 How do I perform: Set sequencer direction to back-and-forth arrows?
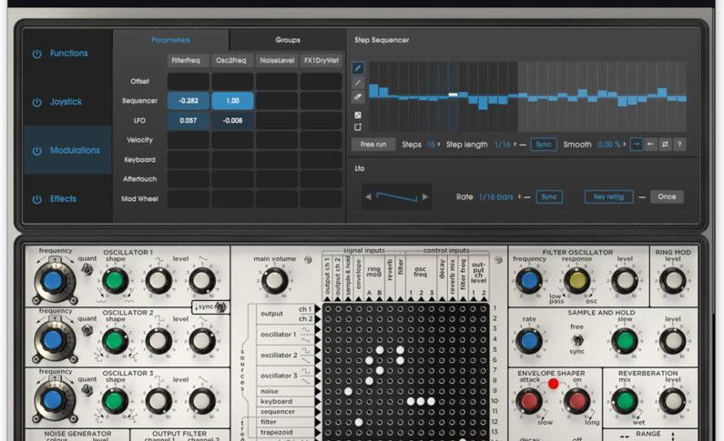665,145
